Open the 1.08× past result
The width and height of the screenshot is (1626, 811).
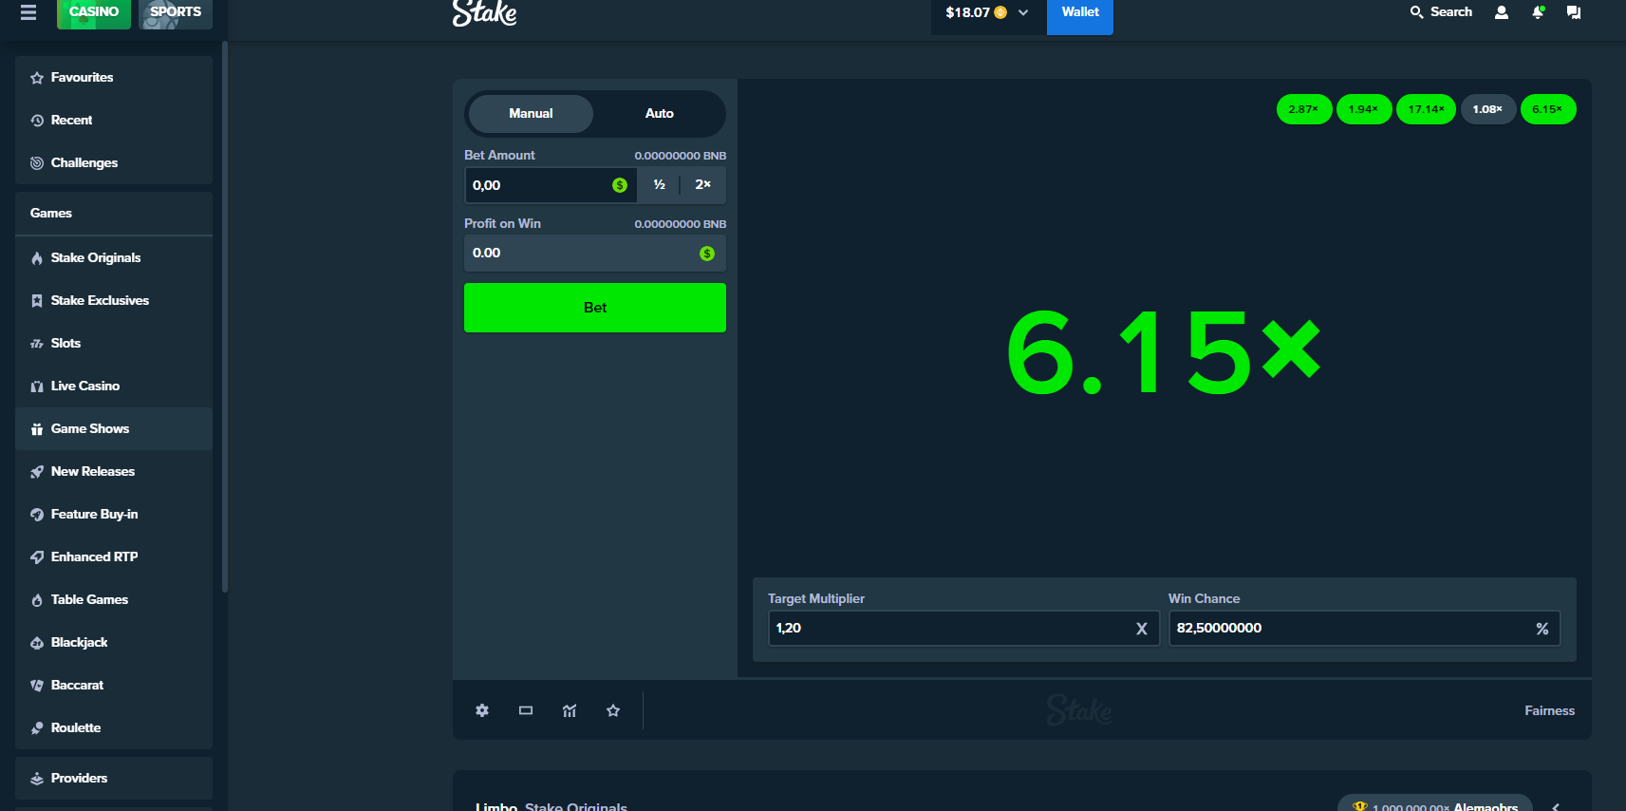click(1488, 109)
